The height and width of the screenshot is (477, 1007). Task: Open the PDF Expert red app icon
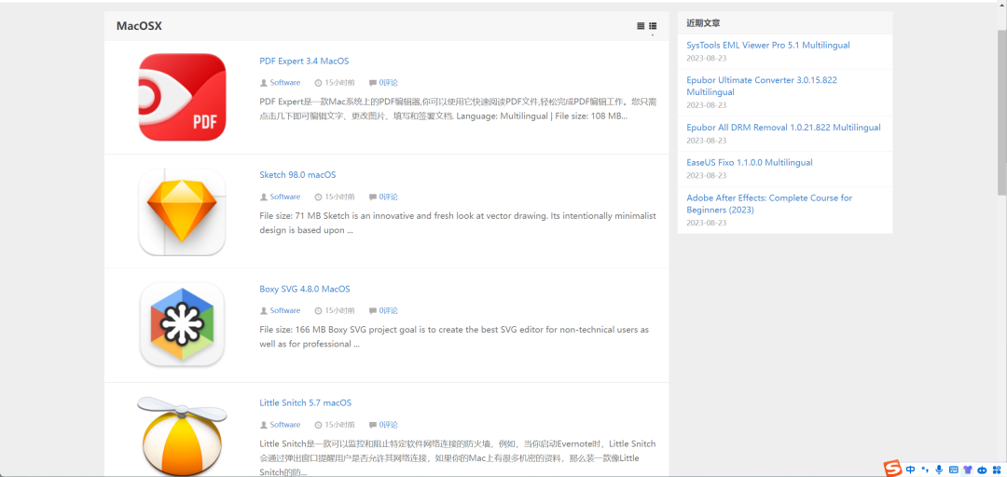point(183,97)
